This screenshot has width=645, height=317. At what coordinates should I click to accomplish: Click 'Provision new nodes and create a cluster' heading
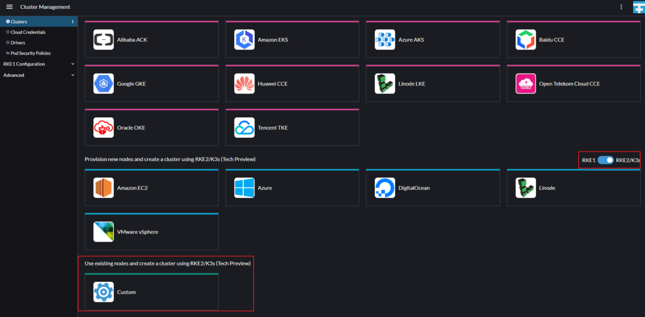click(170, 159)
